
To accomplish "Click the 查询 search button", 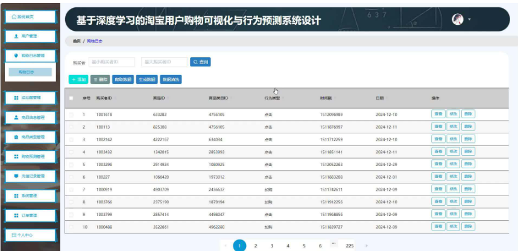I will [200, 62].
